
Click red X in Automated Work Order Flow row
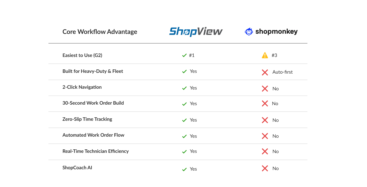point(265,136)
